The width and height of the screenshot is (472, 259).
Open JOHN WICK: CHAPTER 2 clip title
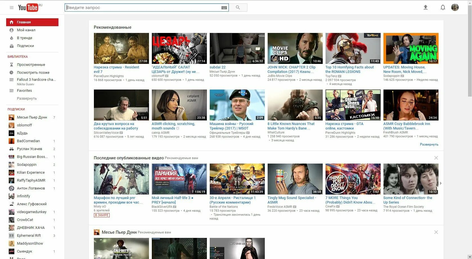[291, 70]
